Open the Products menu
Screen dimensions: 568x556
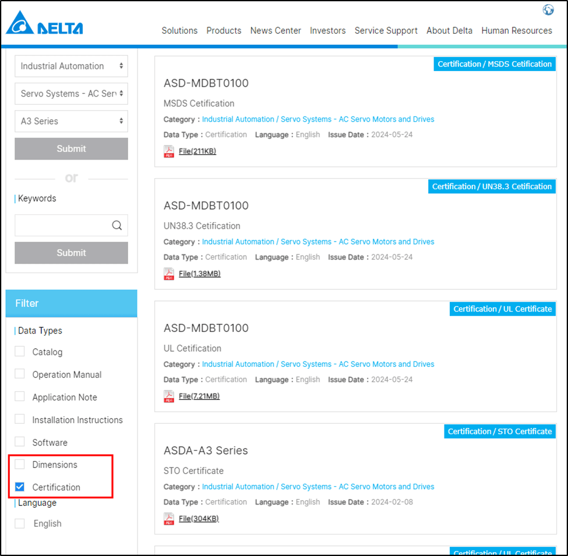[224, 31]
